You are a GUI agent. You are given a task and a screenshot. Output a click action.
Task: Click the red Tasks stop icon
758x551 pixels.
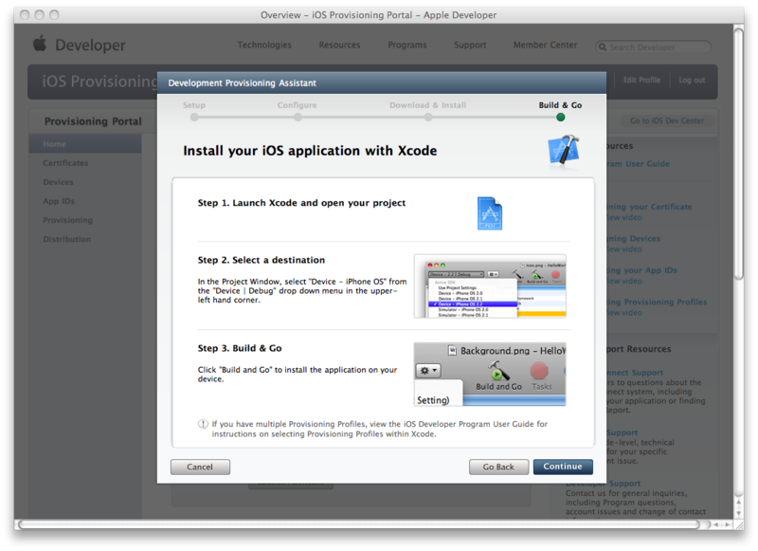pyautogui.click(x=539, y=372)
